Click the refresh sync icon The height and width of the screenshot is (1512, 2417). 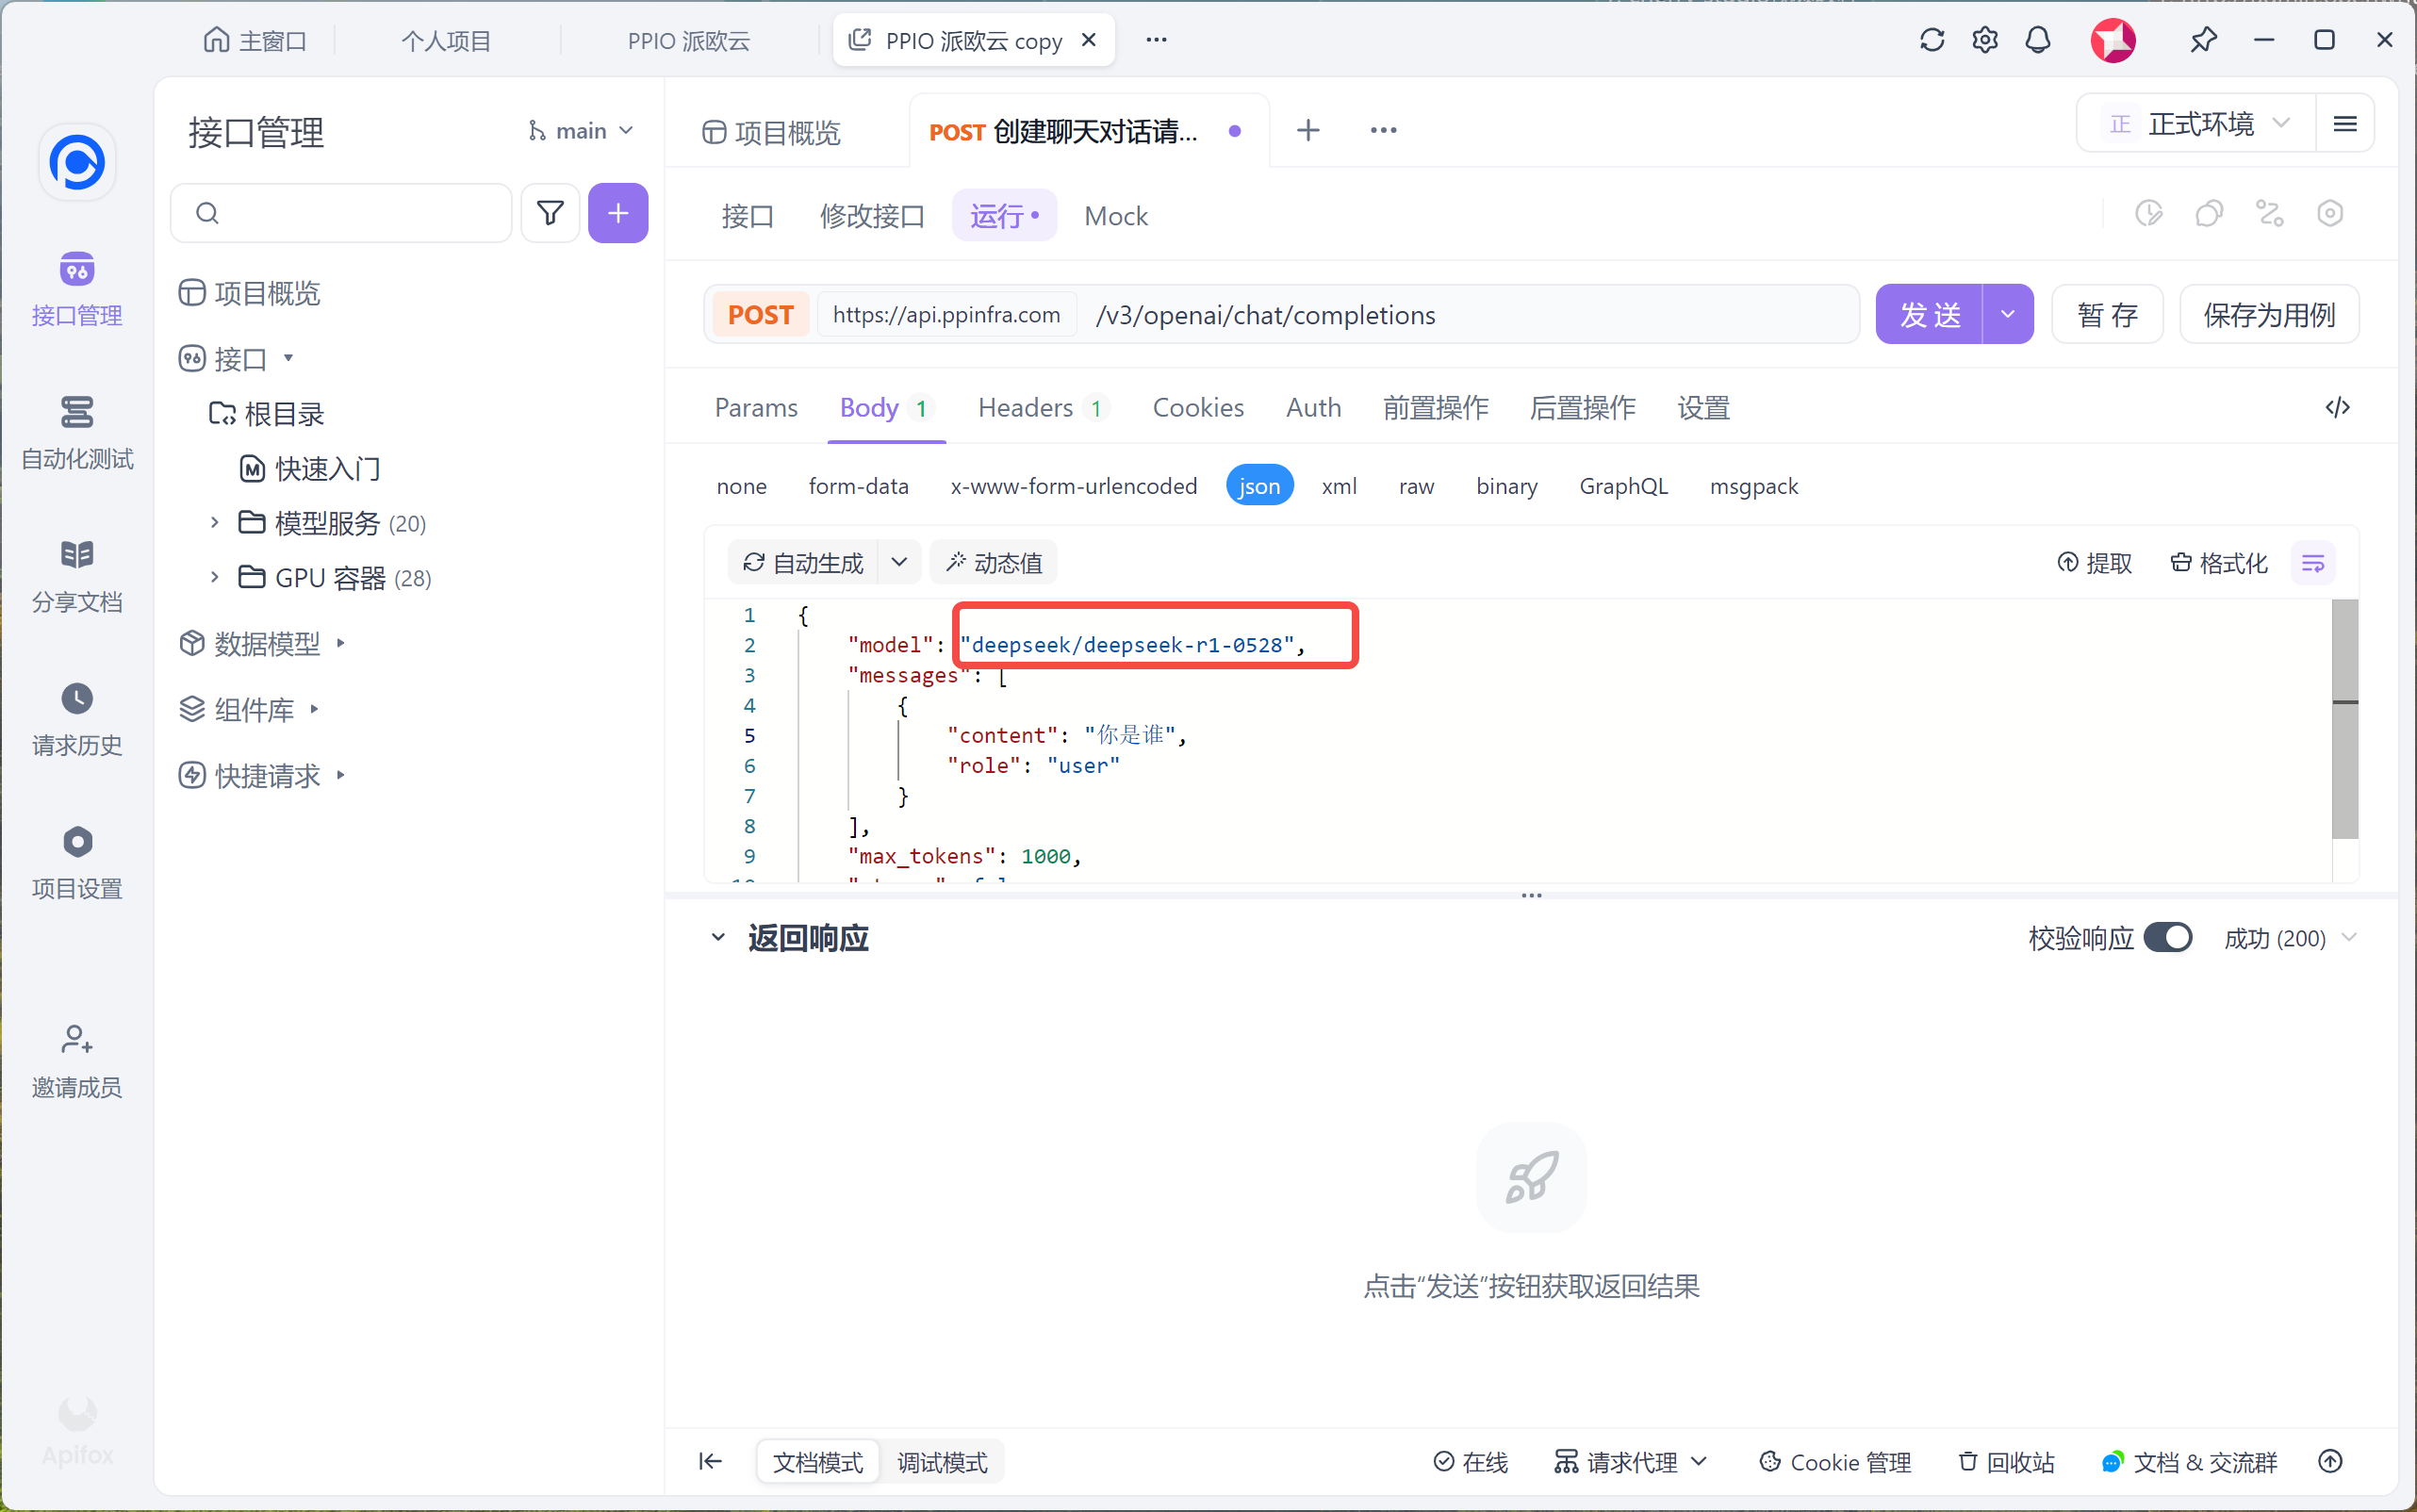coord(1931,40)
